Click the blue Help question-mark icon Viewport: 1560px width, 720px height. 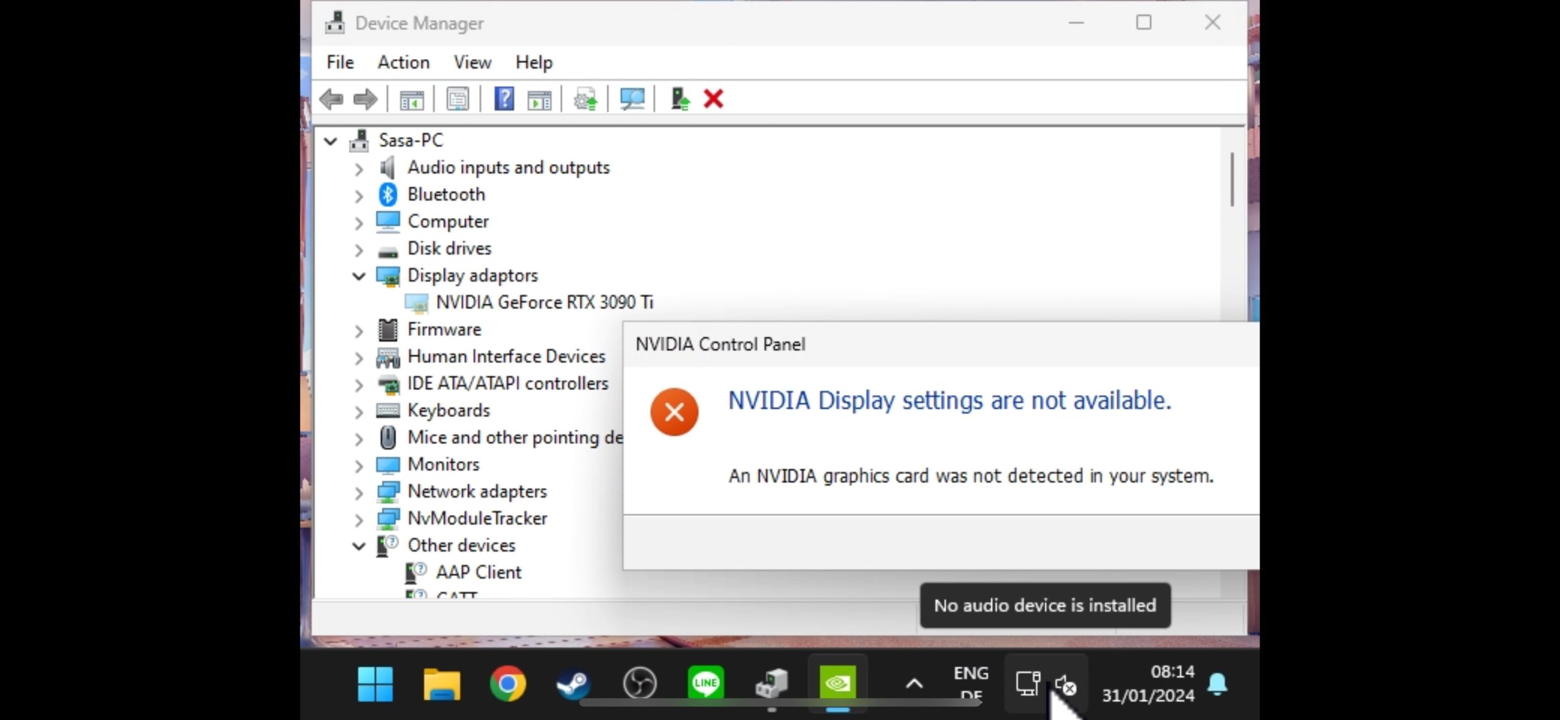(x=504, y=99)
